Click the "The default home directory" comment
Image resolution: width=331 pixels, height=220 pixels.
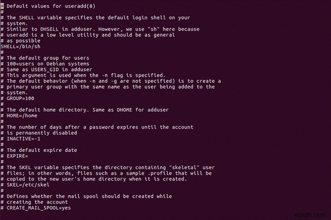[51, 110]
